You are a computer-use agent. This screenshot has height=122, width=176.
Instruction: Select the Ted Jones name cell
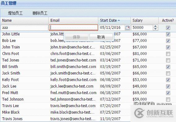[11, 60]
